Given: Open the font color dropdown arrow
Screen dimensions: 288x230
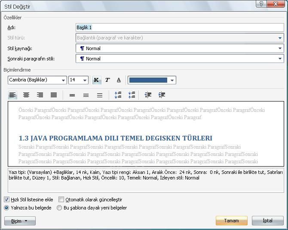Looking at the screenshot, I should click(x=172, y=80).
